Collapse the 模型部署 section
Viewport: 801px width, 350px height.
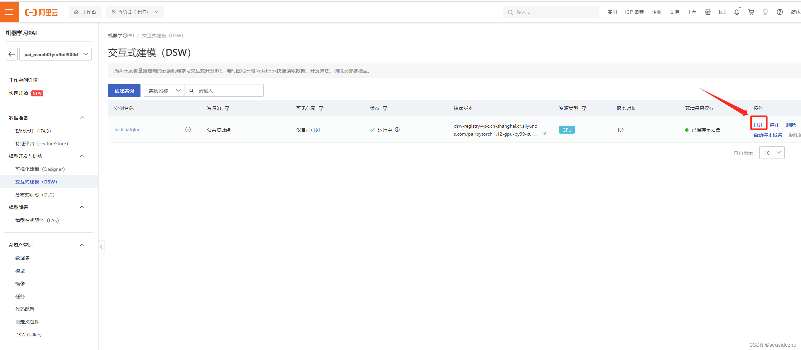(82, 207)
